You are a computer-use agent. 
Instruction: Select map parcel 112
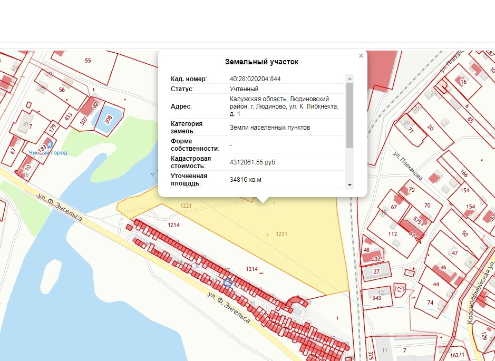(393, 234)
